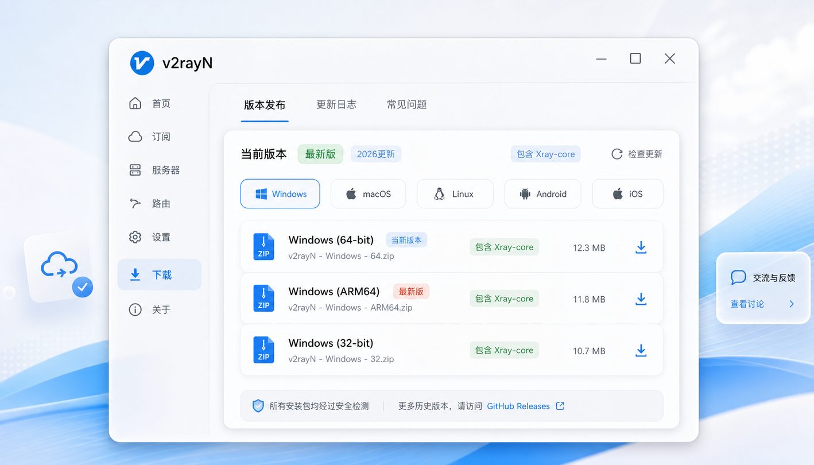This screenshot has width=814, height=465.
Task: Click the 当前版本 heading
Action: pyautogui.click(x=263, y=154)
